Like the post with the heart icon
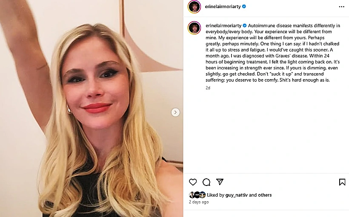 click(x=193, y=182)
